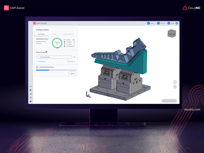Click the red Unfinished legend dot
Screen dimensions: 204x153
pyautogui.click(x=64, y=42)
